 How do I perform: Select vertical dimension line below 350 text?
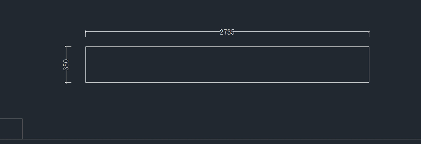[66, 77]
